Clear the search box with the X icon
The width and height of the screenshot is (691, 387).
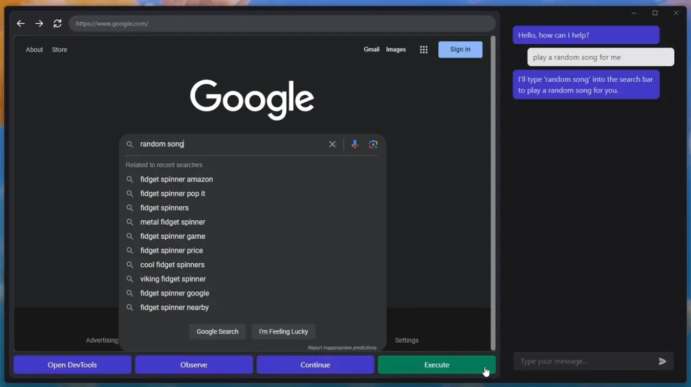tap(332, 144)
